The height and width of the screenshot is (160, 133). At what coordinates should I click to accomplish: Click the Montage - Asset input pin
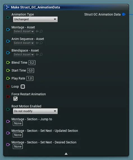point(8,30)
